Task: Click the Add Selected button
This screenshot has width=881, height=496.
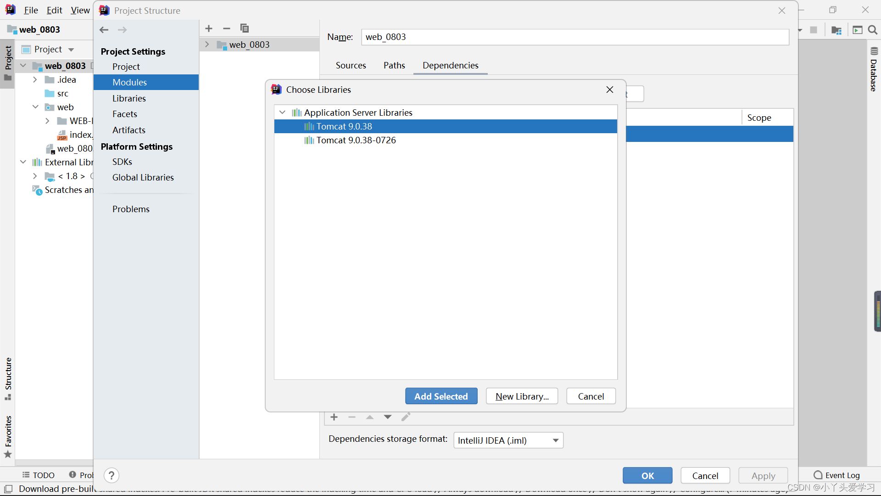Action: (441, 396)
